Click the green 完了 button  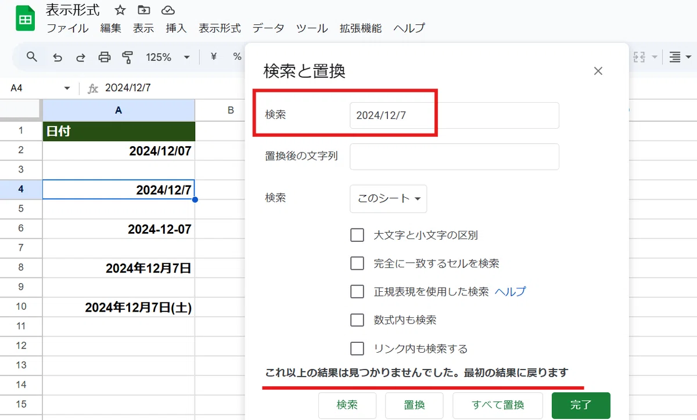coord(581,405)
